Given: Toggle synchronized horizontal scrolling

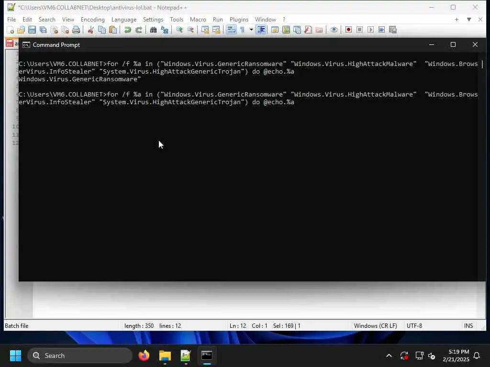Looking at the screenshot, I should [x=216, y=30].
